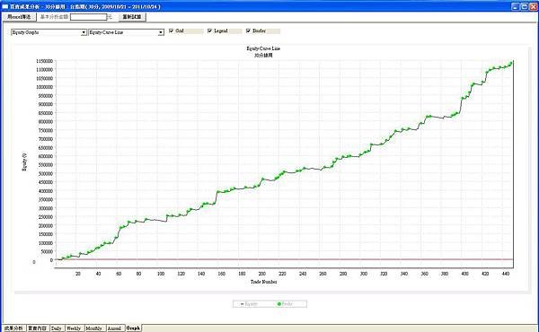Go to the Annual tab
The width and height of the screenshot is (539, 332).
click(x=114, y=328)
